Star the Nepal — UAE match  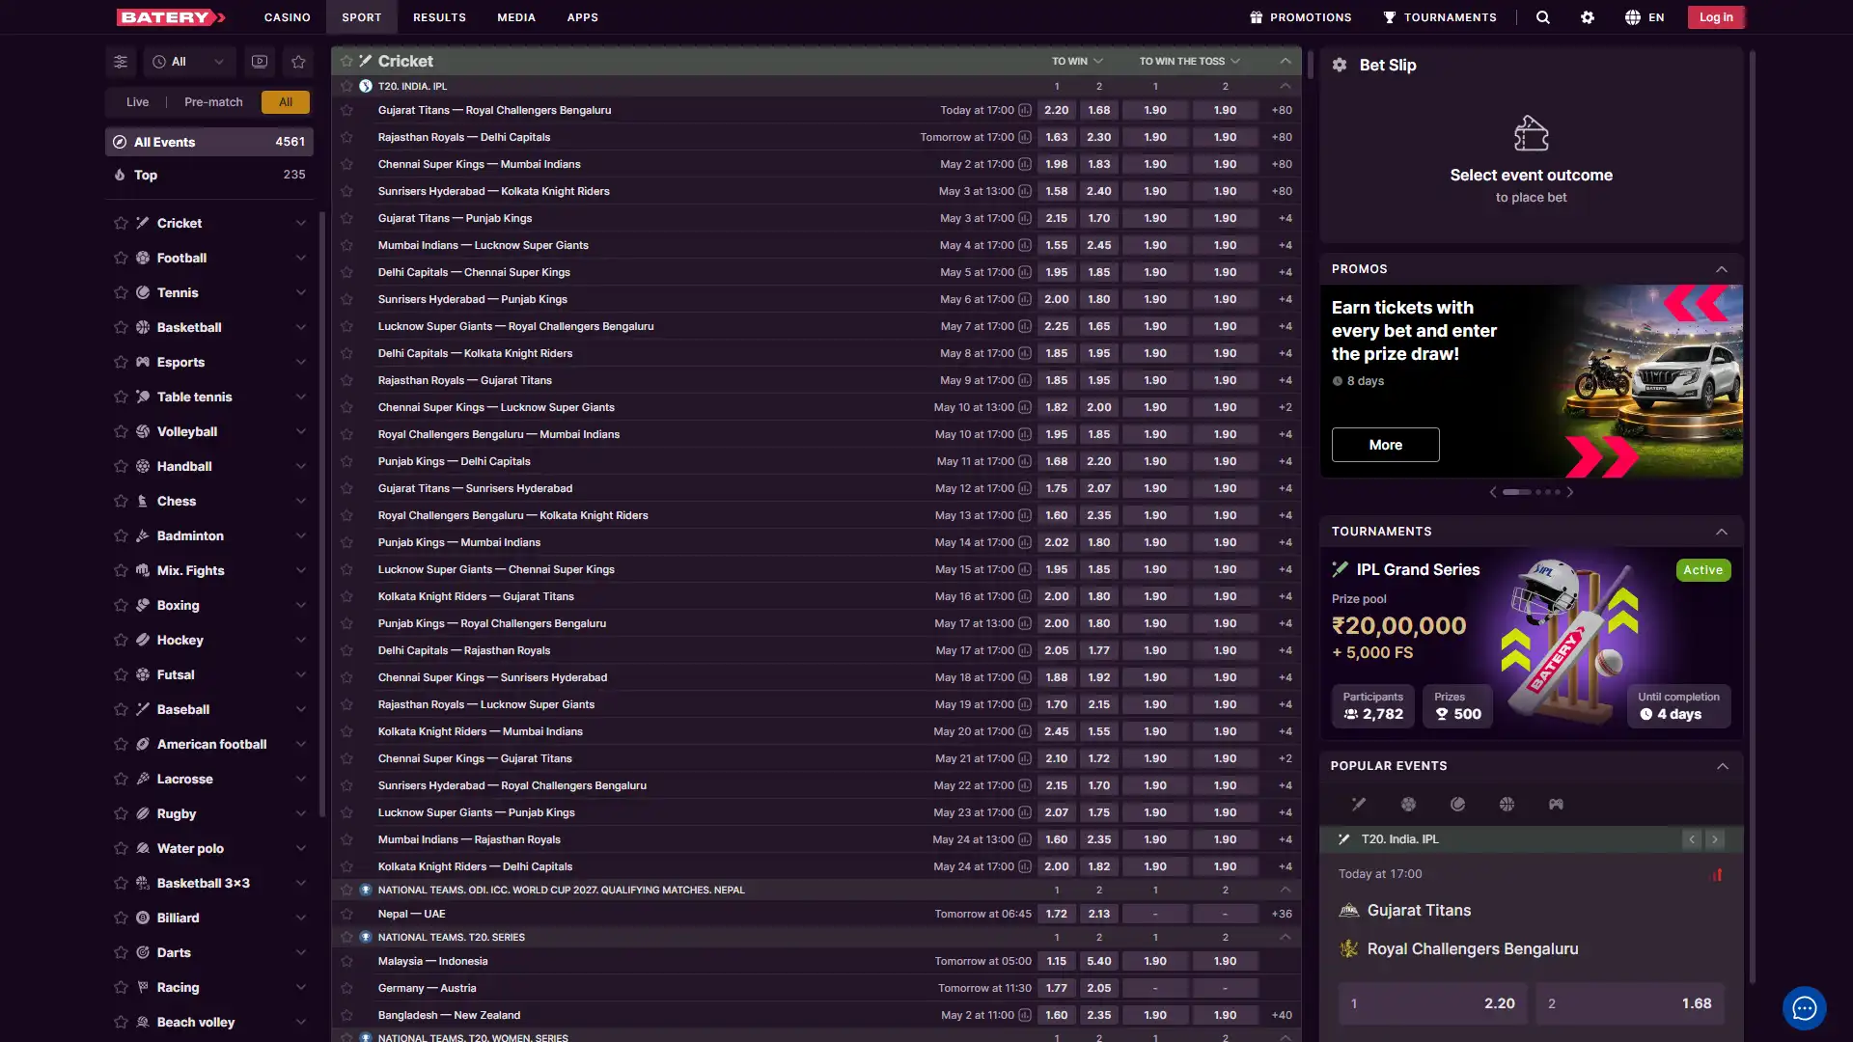click(x=346, y=914)
